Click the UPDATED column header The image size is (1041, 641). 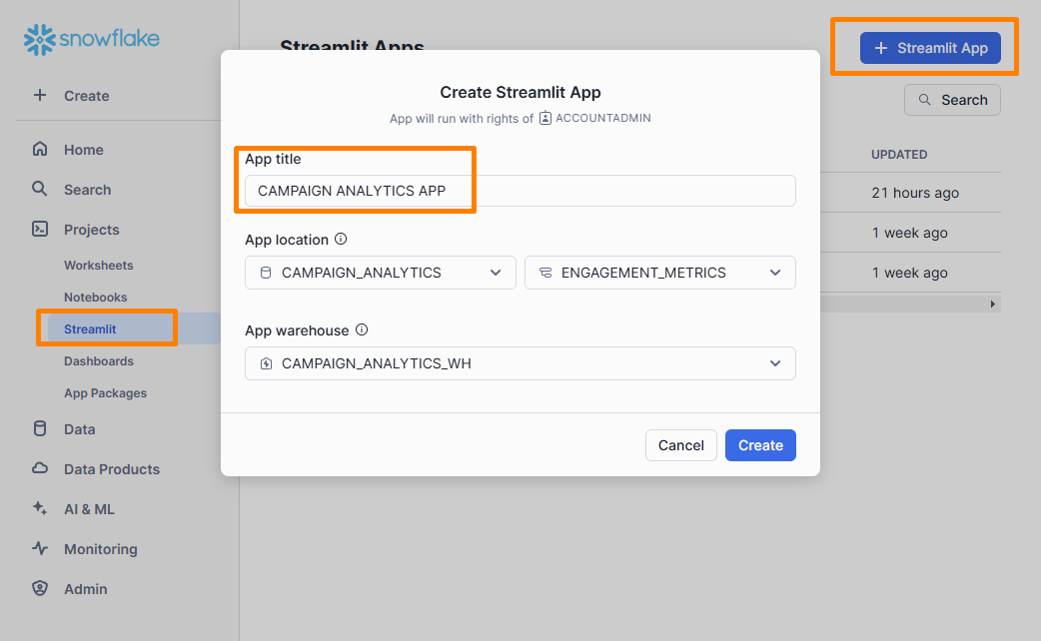pos(899,155)
